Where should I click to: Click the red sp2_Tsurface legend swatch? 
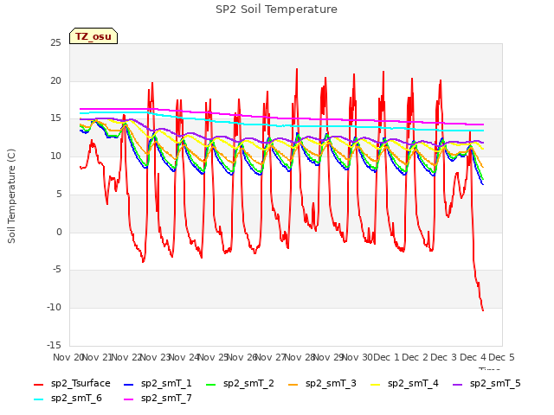[38, 384]
